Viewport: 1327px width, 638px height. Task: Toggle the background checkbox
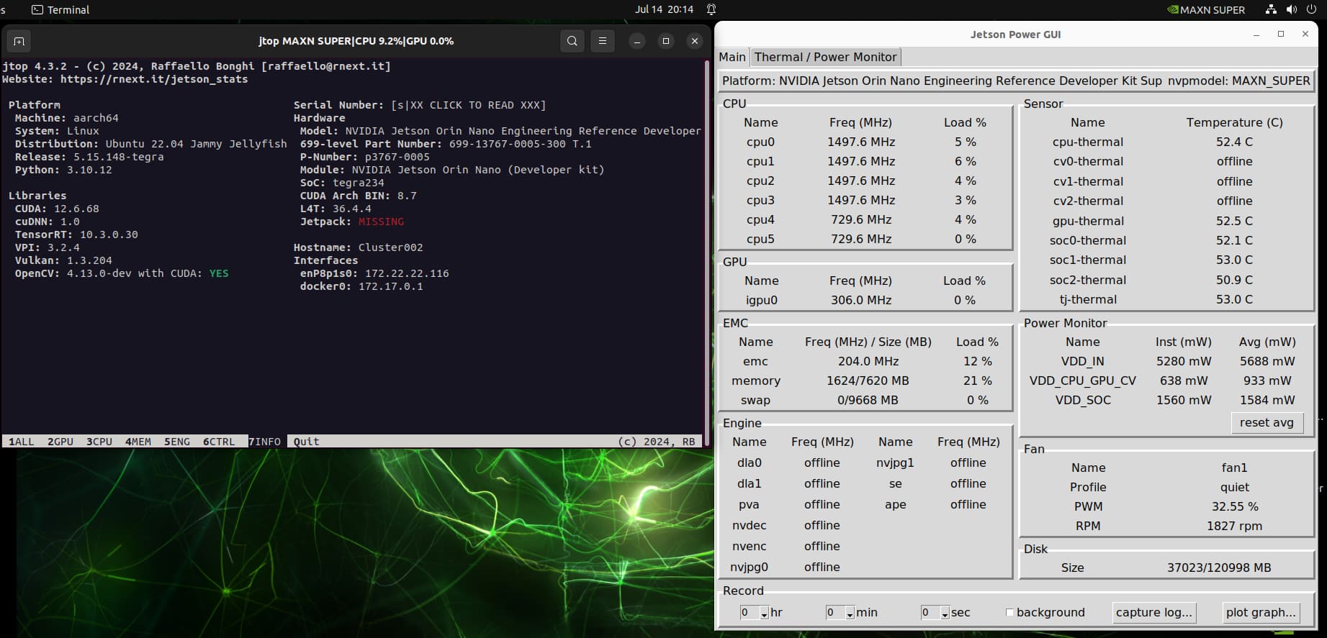(x=1009, y=612)
